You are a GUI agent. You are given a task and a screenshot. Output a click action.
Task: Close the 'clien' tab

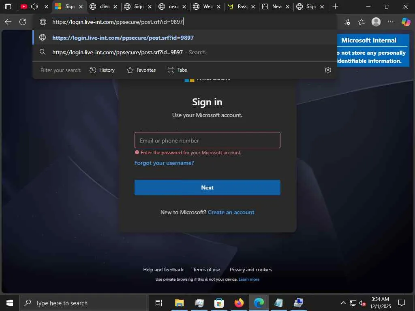tap(115, 6)
